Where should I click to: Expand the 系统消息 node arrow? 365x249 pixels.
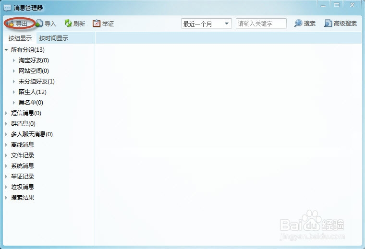(x=6, y=166)
